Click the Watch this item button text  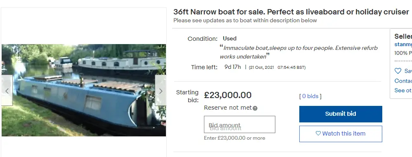[x=344, y=134]
